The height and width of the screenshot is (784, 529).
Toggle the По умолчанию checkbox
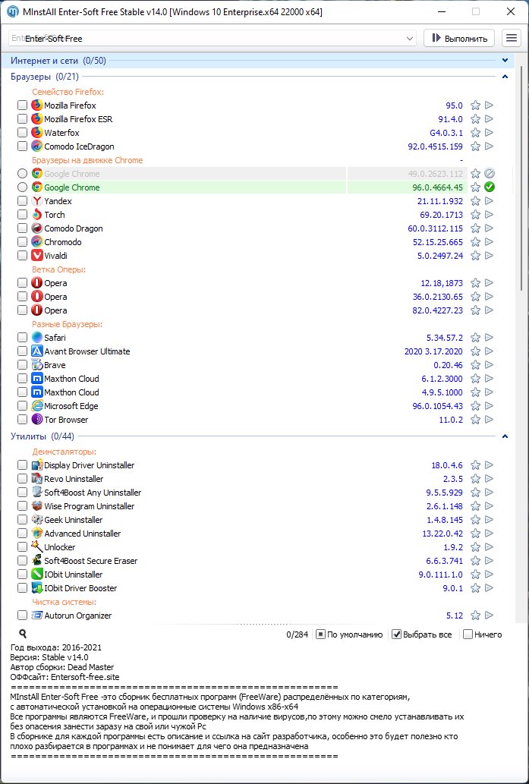point(320,634)
